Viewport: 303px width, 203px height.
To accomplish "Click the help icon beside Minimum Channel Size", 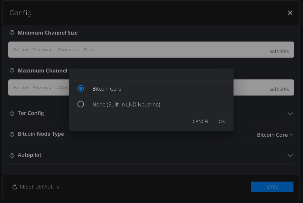I will point(12,33).
